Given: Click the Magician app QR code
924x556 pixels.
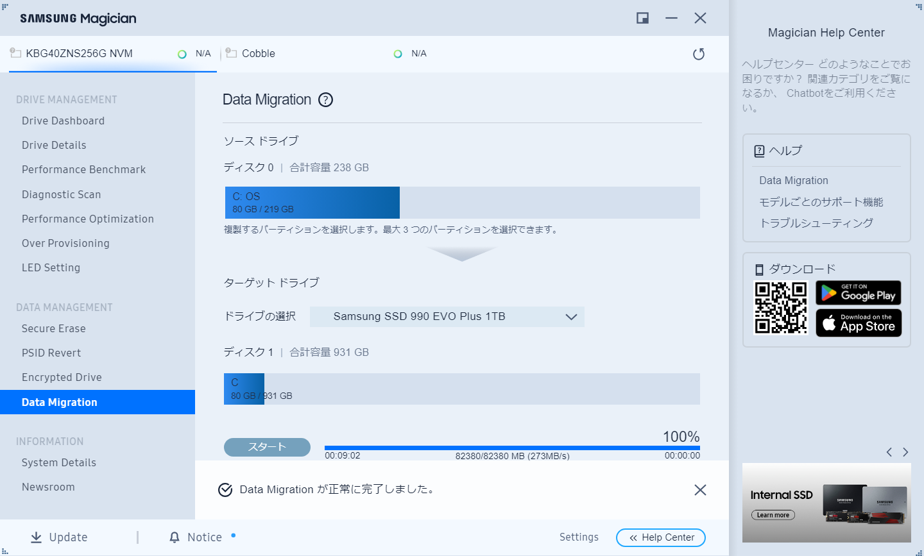Looking at the screenshot, I should point(780,308).
